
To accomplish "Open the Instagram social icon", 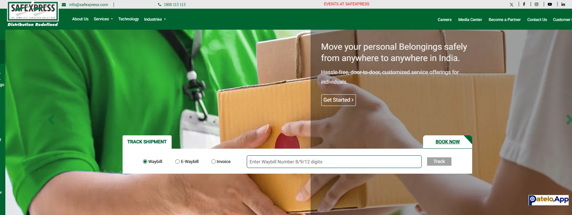I will click(536, 4).
